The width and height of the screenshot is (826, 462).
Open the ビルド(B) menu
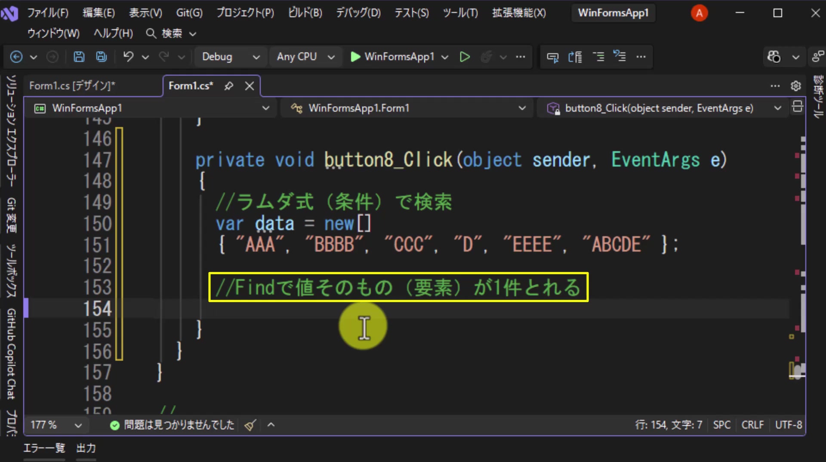305,13
